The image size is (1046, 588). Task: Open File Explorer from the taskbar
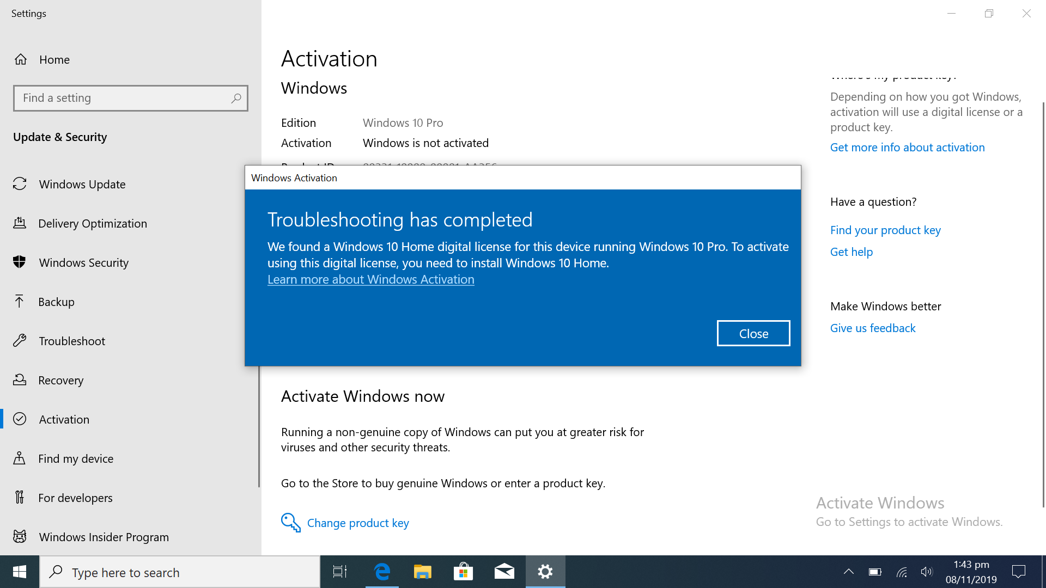[x=422, y=572]
